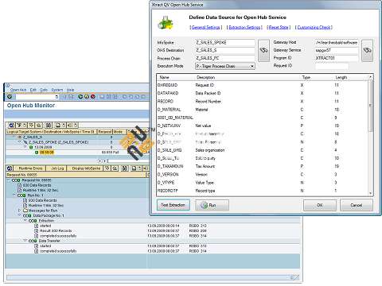This screenshot has width=382, height=286.
Task: Click the print icon in the monitor toolbar
Action: click(58, 125)
